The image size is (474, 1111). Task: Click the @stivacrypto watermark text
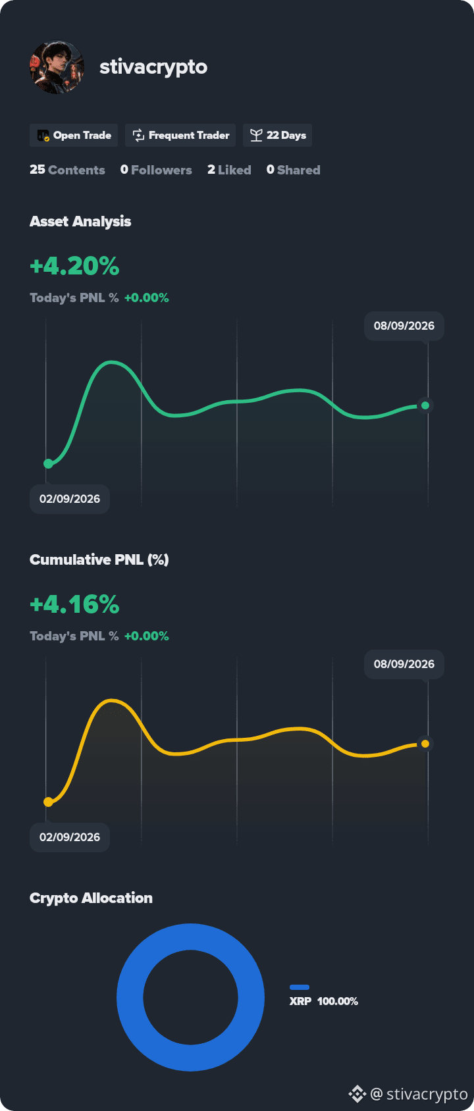(x=419, y=1094)
